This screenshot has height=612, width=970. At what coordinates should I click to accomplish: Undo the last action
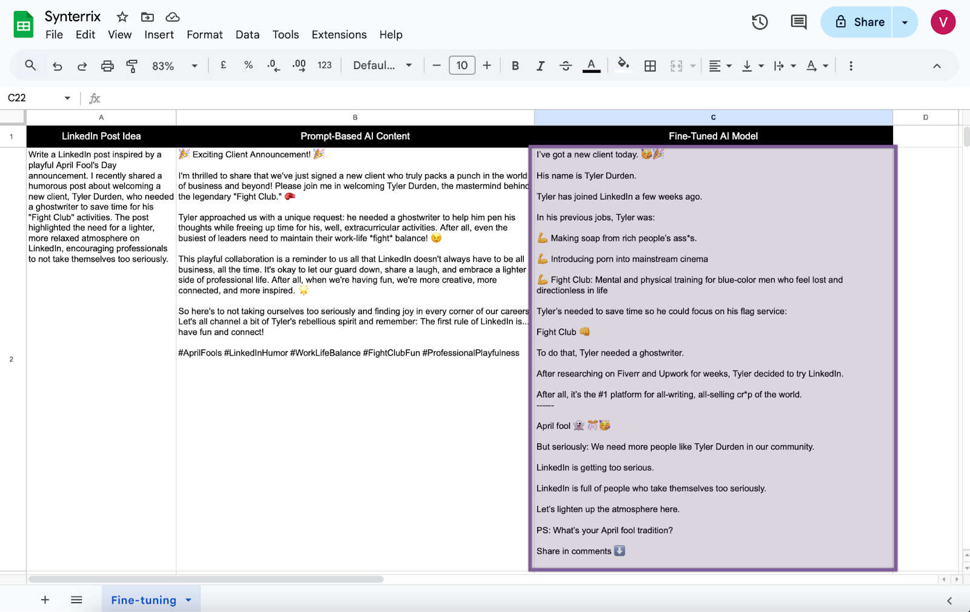point(57,66)
